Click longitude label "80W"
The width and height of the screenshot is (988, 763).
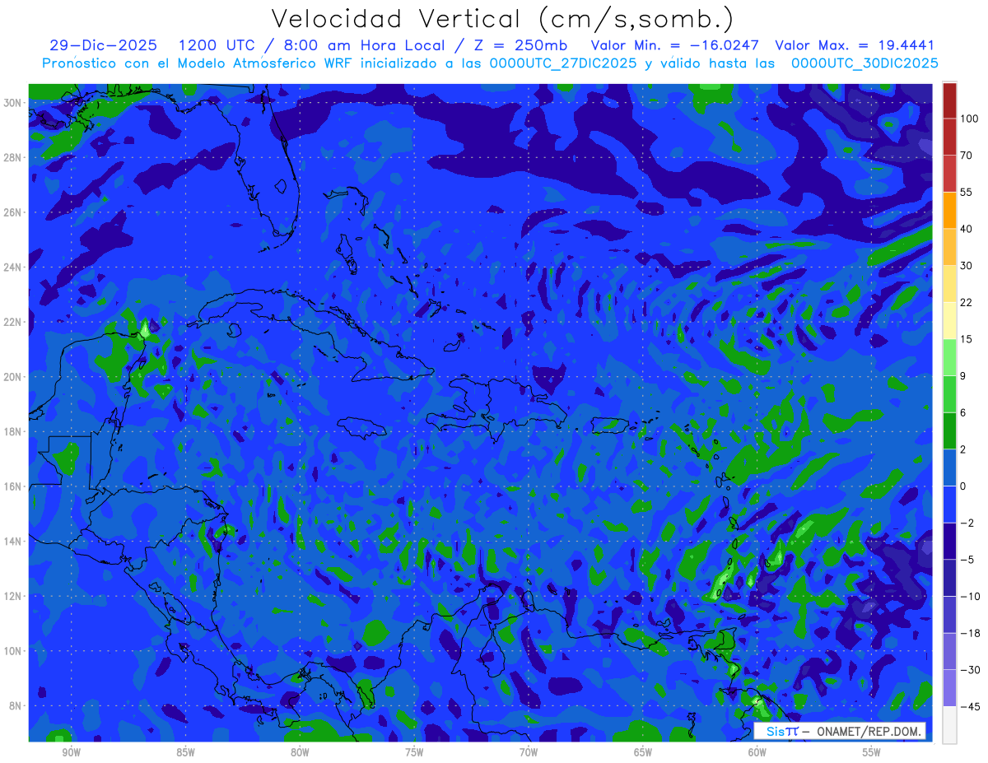pos(300,752)
